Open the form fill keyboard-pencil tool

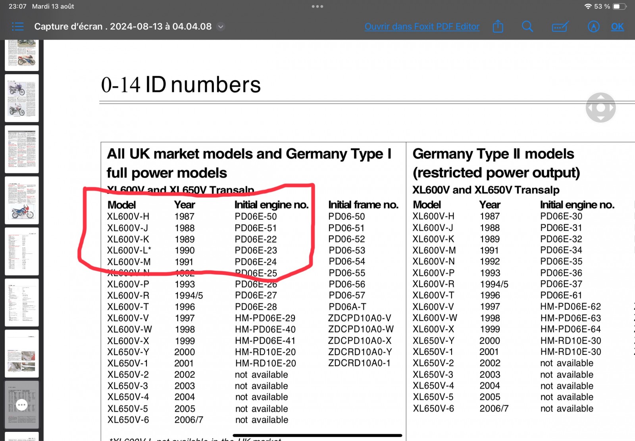560,27
